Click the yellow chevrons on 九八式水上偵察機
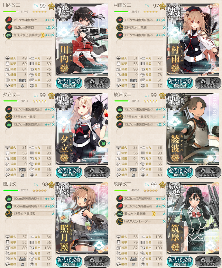Image resolution: width=222 pixels, height=268 pixels. click(43, 35)
